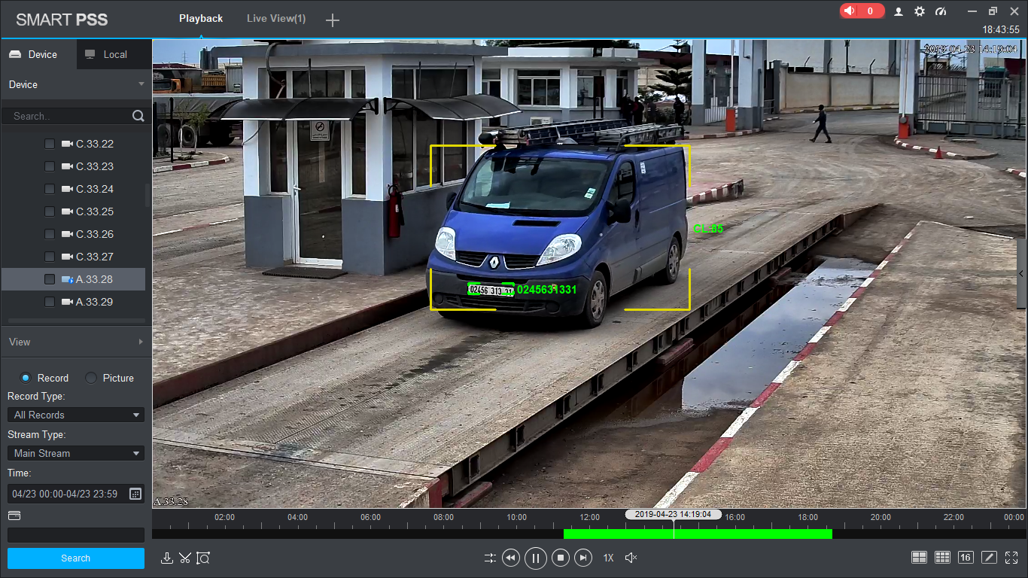The height and width of the screenshot is (578, 1028).
Task: Mute audio using the speaker icon
Action: 631,558
